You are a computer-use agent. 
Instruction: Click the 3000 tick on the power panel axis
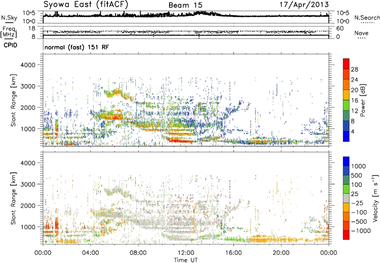click(x=28, y=86)
